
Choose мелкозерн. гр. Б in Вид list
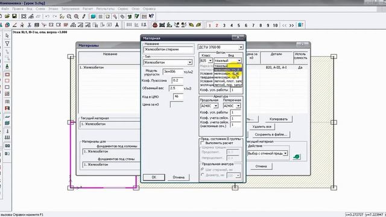click(x=228, y=74)
